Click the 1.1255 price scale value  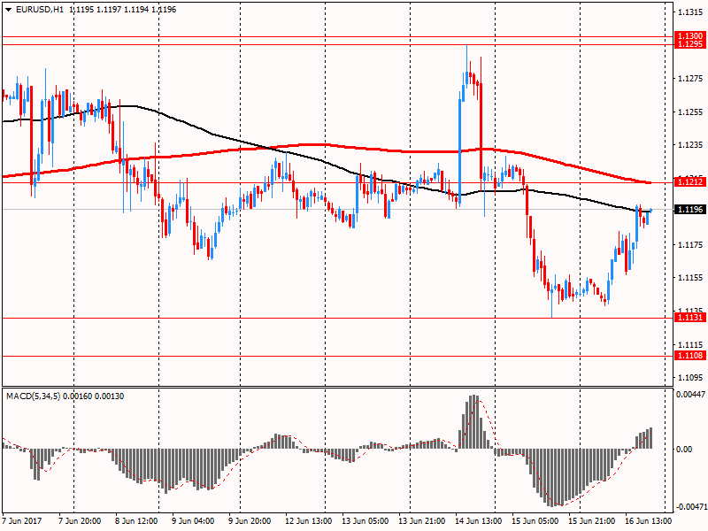coord(691,112)
